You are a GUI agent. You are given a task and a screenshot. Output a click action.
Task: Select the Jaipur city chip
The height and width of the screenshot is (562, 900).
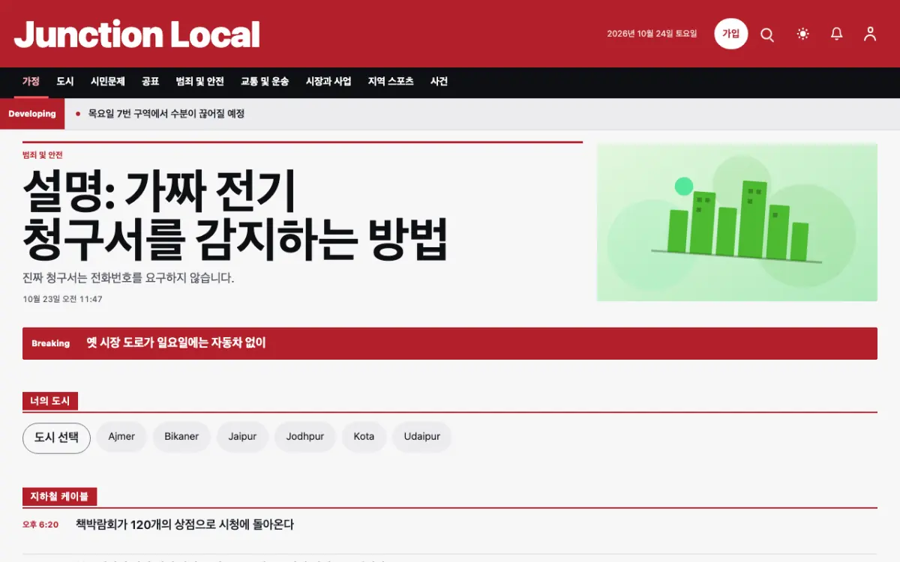click(242, 437)
